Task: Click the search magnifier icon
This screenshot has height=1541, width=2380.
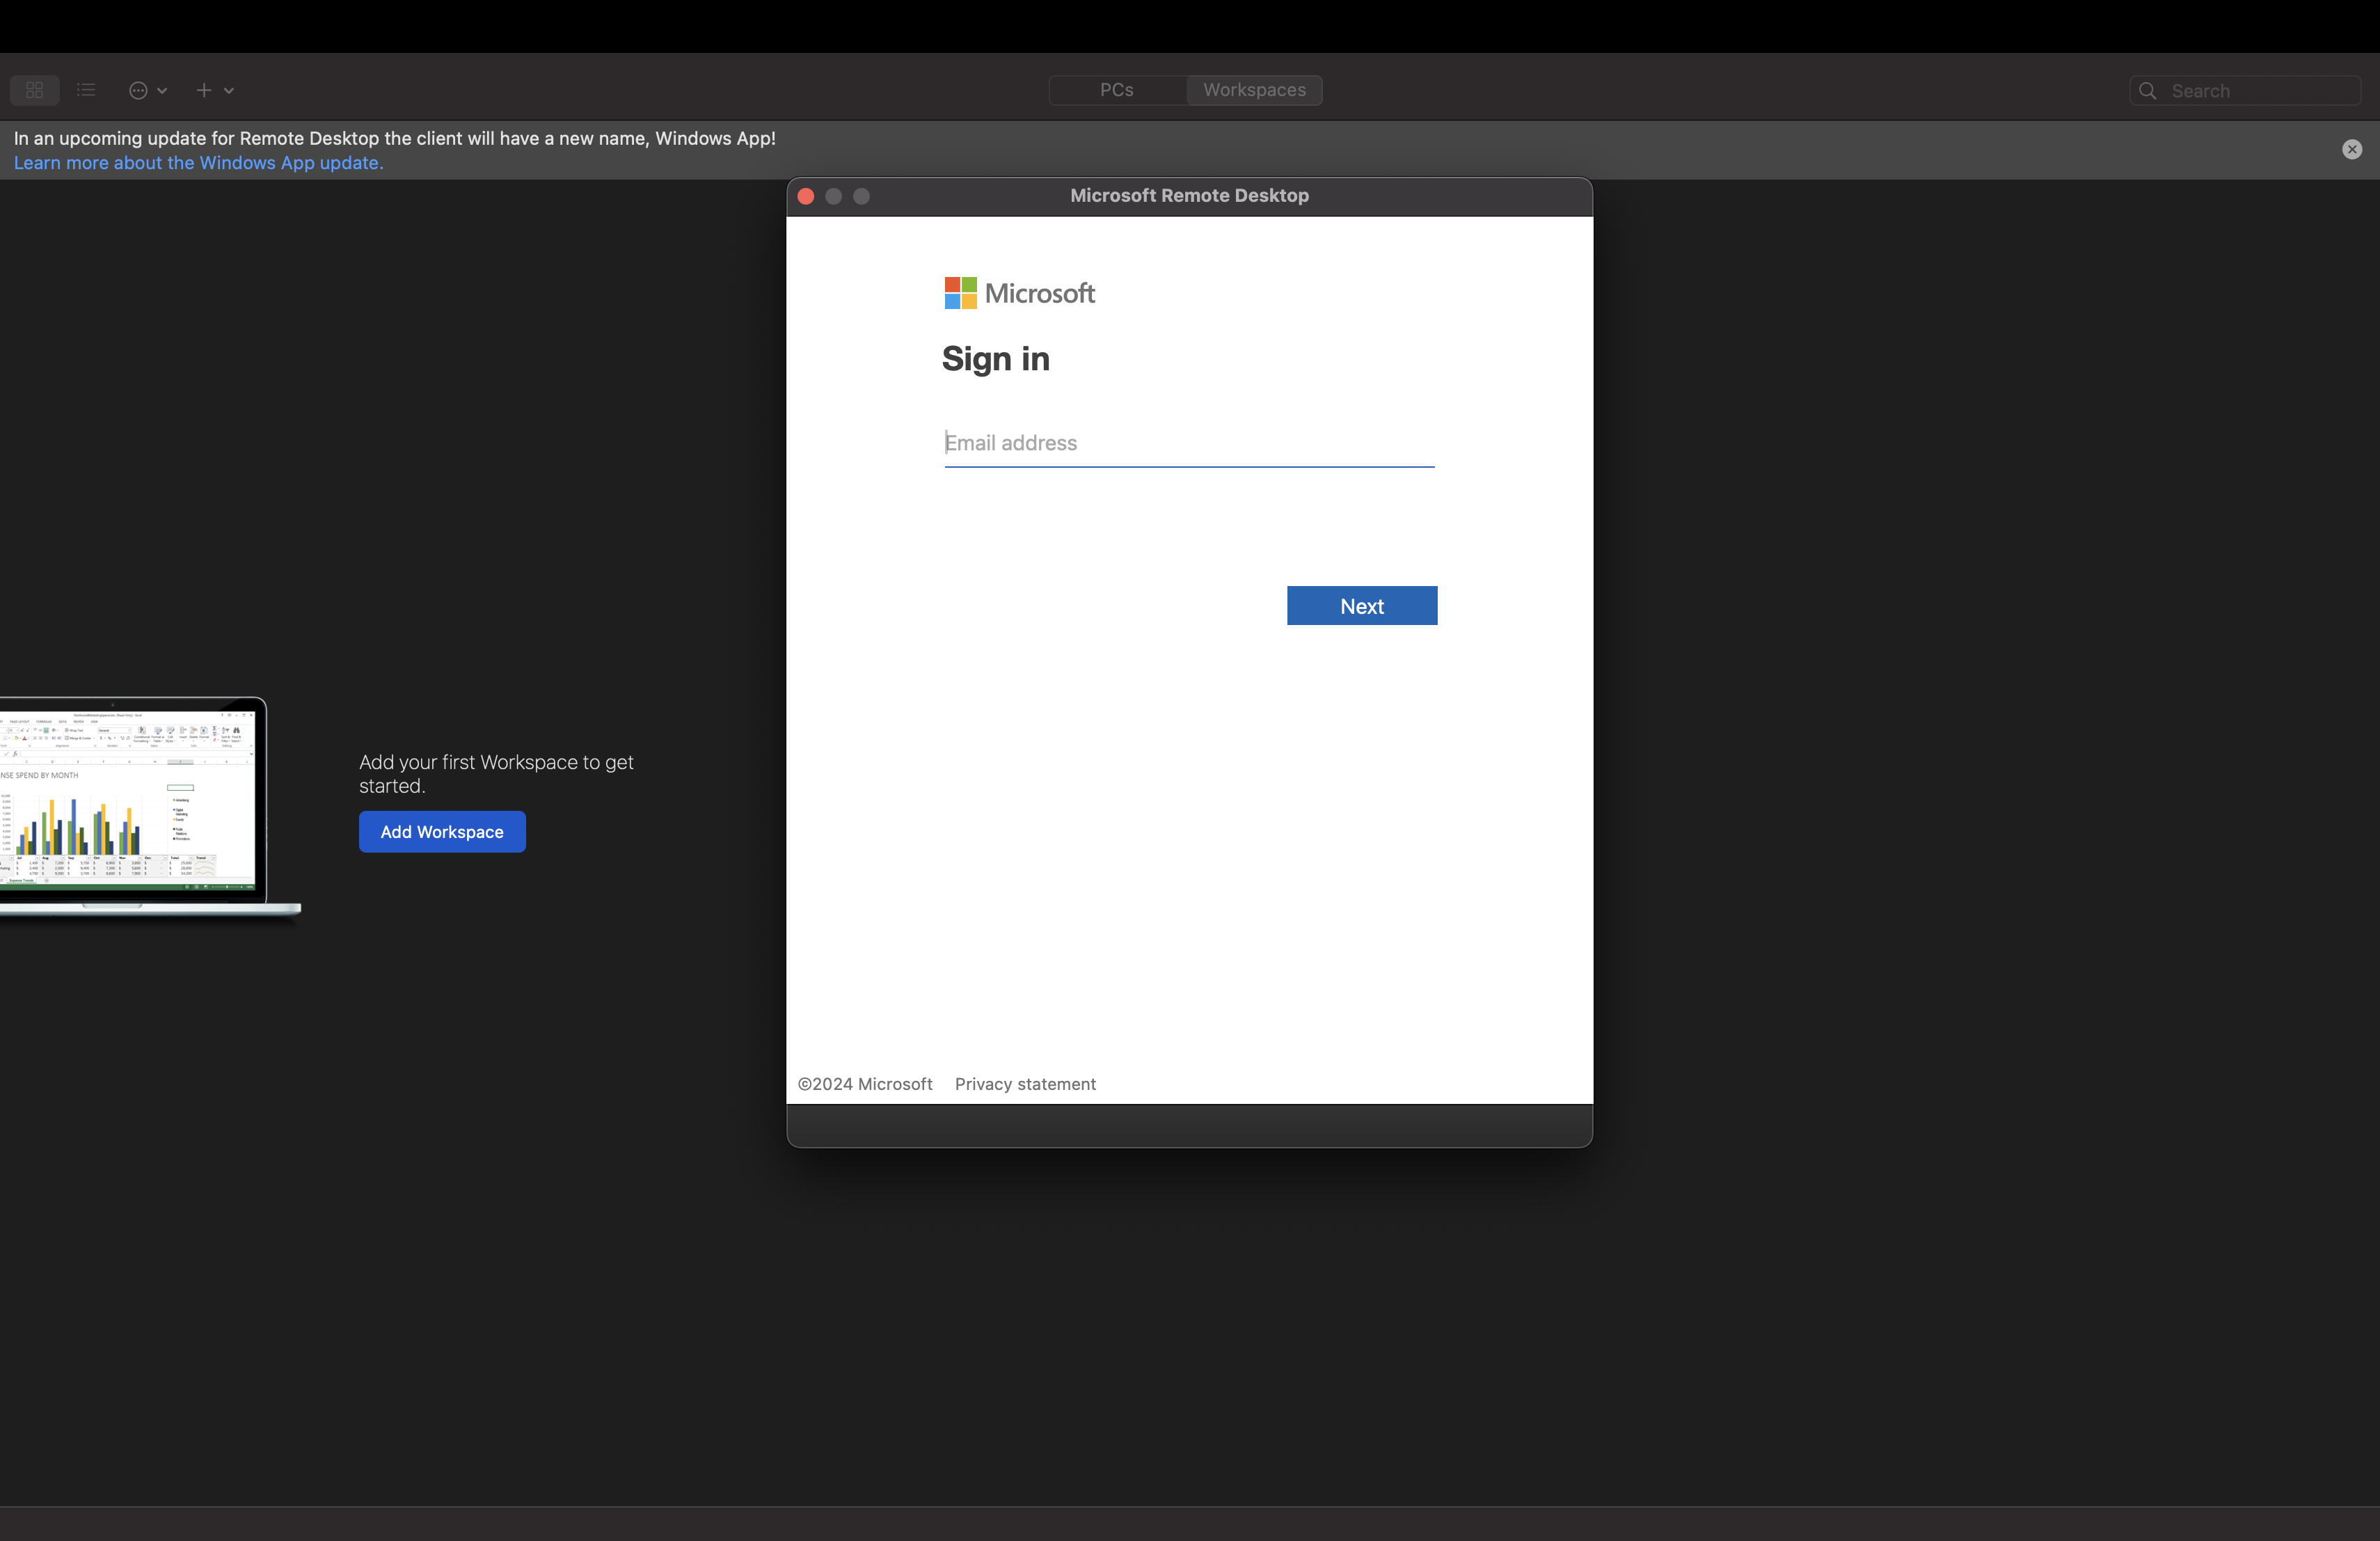Action: click(x=2147, y=91)
